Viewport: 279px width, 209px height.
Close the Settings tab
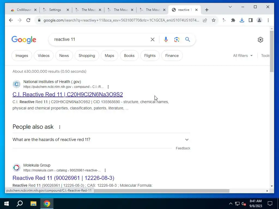[x=68, y=10]
